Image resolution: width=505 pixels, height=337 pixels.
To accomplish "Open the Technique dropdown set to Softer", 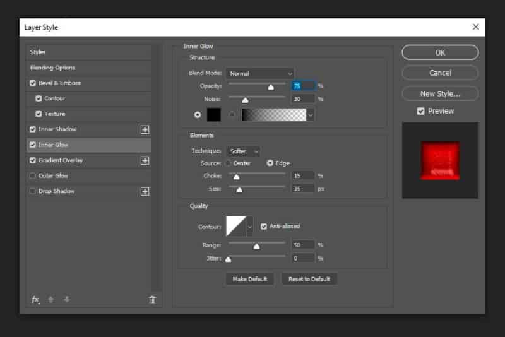I will coord(243,151).
